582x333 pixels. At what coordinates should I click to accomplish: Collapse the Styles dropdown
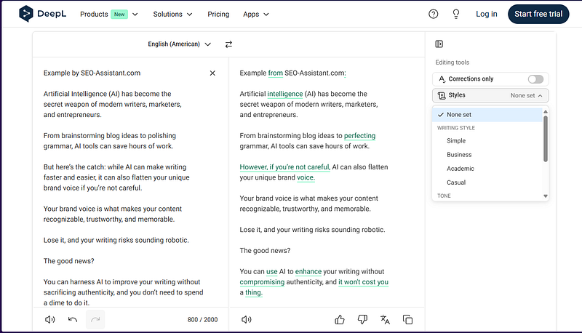point(490,95)
